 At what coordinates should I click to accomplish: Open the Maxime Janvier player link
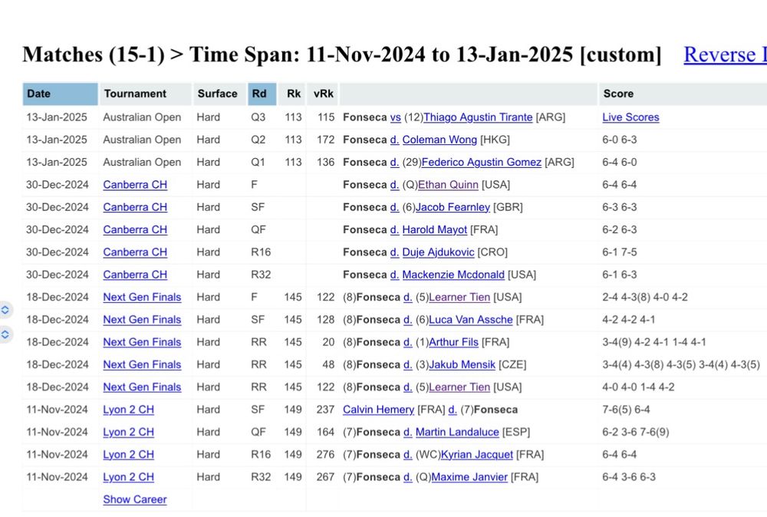469,477
